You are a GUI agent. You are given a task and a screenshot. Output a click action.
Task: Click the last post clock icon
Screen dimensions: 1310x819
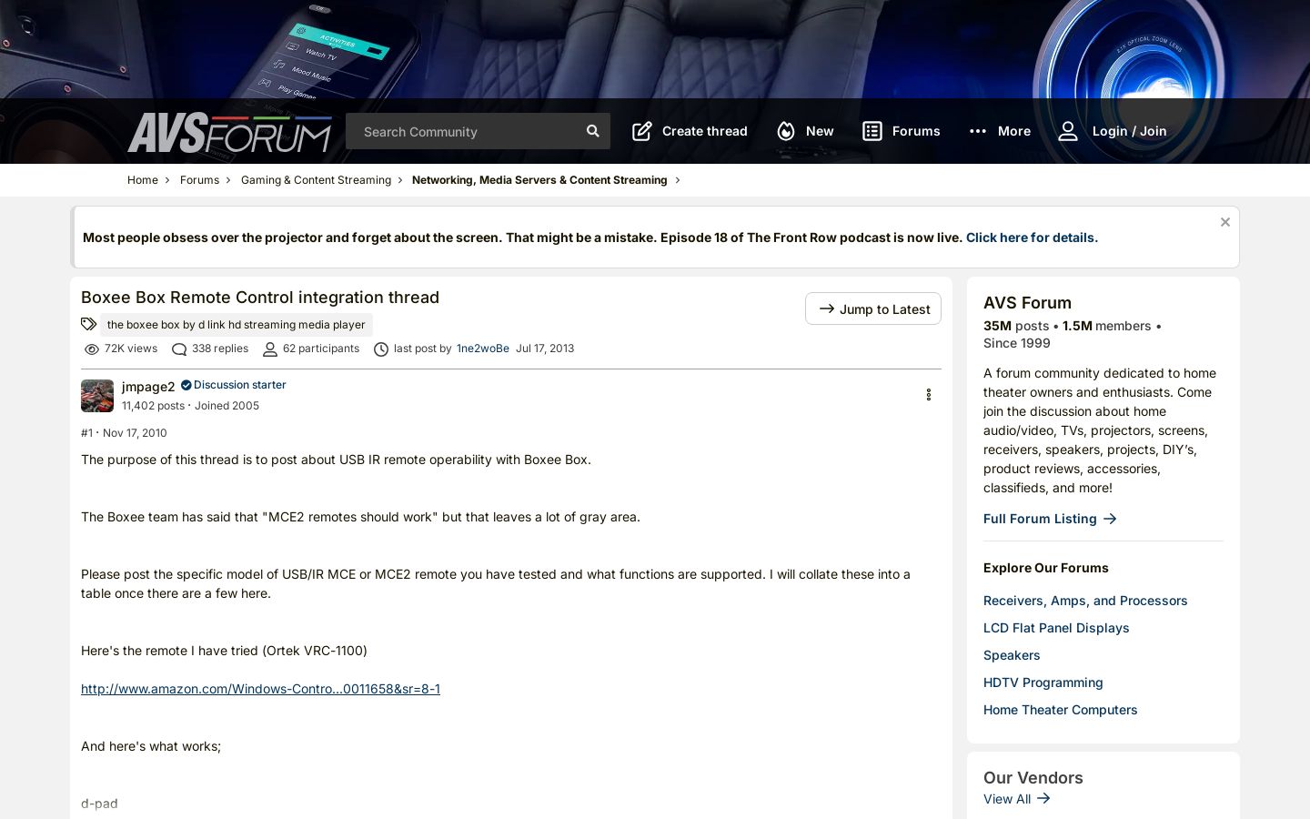(381, 349)
